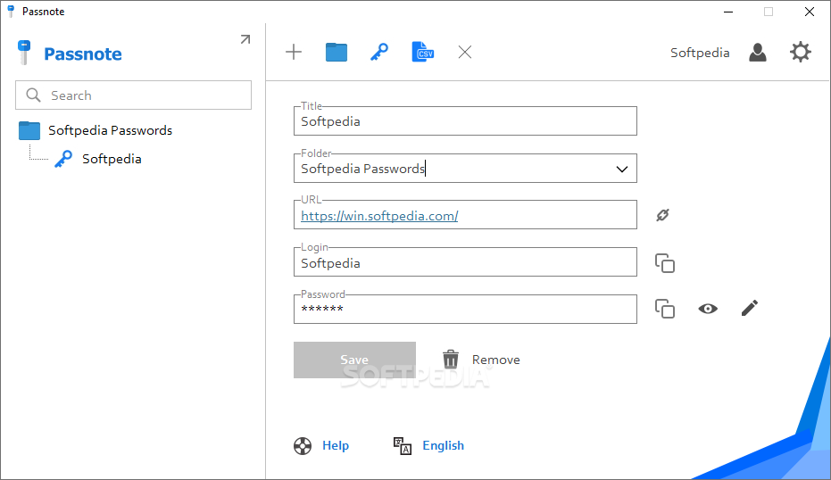Minimize the Passnote window
Screen dimensions: 831x480
pos(728,12)
